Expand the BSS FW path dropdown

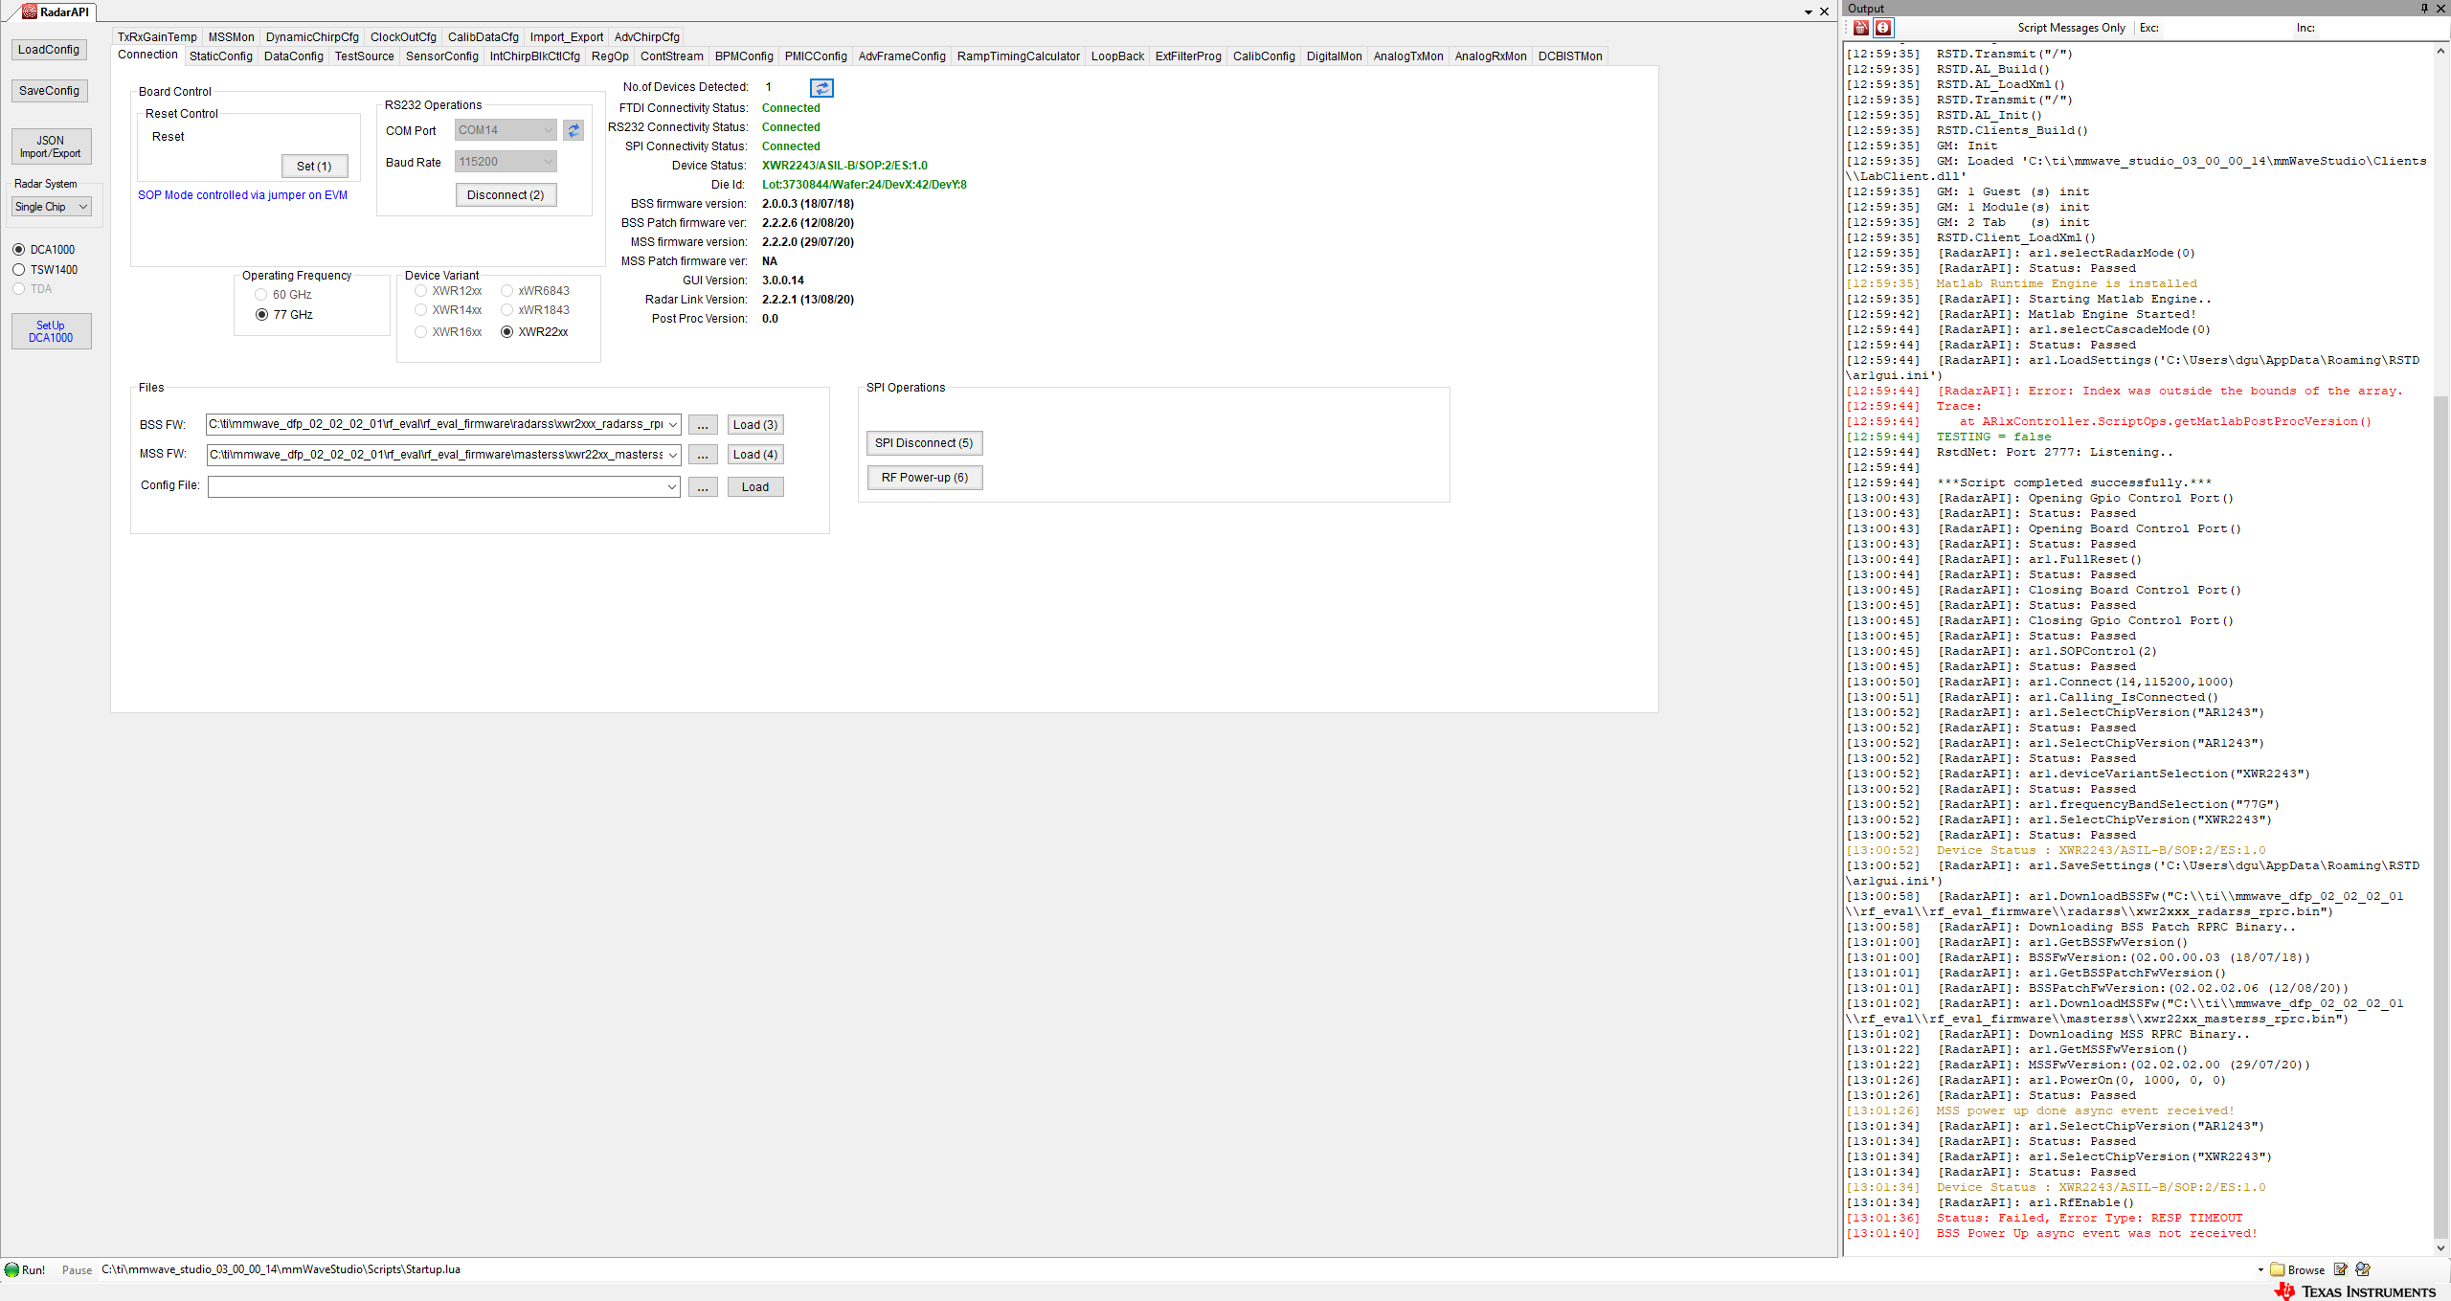(x=673, y=425)
